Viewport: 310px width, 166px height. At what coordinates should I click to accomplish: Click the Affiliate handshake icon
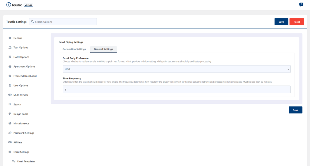point(10,142)
